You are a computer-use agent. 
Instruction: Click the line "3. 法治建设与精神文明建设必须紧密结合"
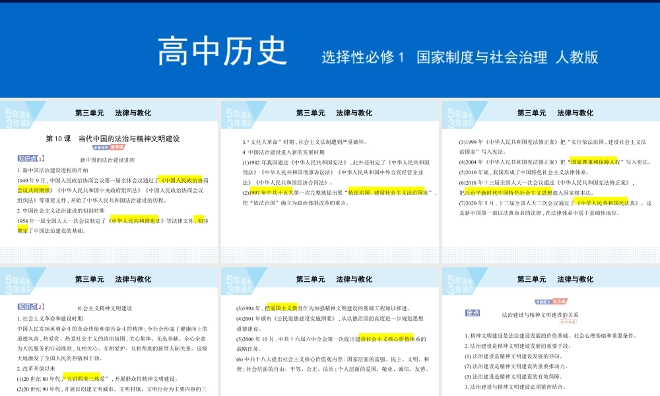coord(515,387)
